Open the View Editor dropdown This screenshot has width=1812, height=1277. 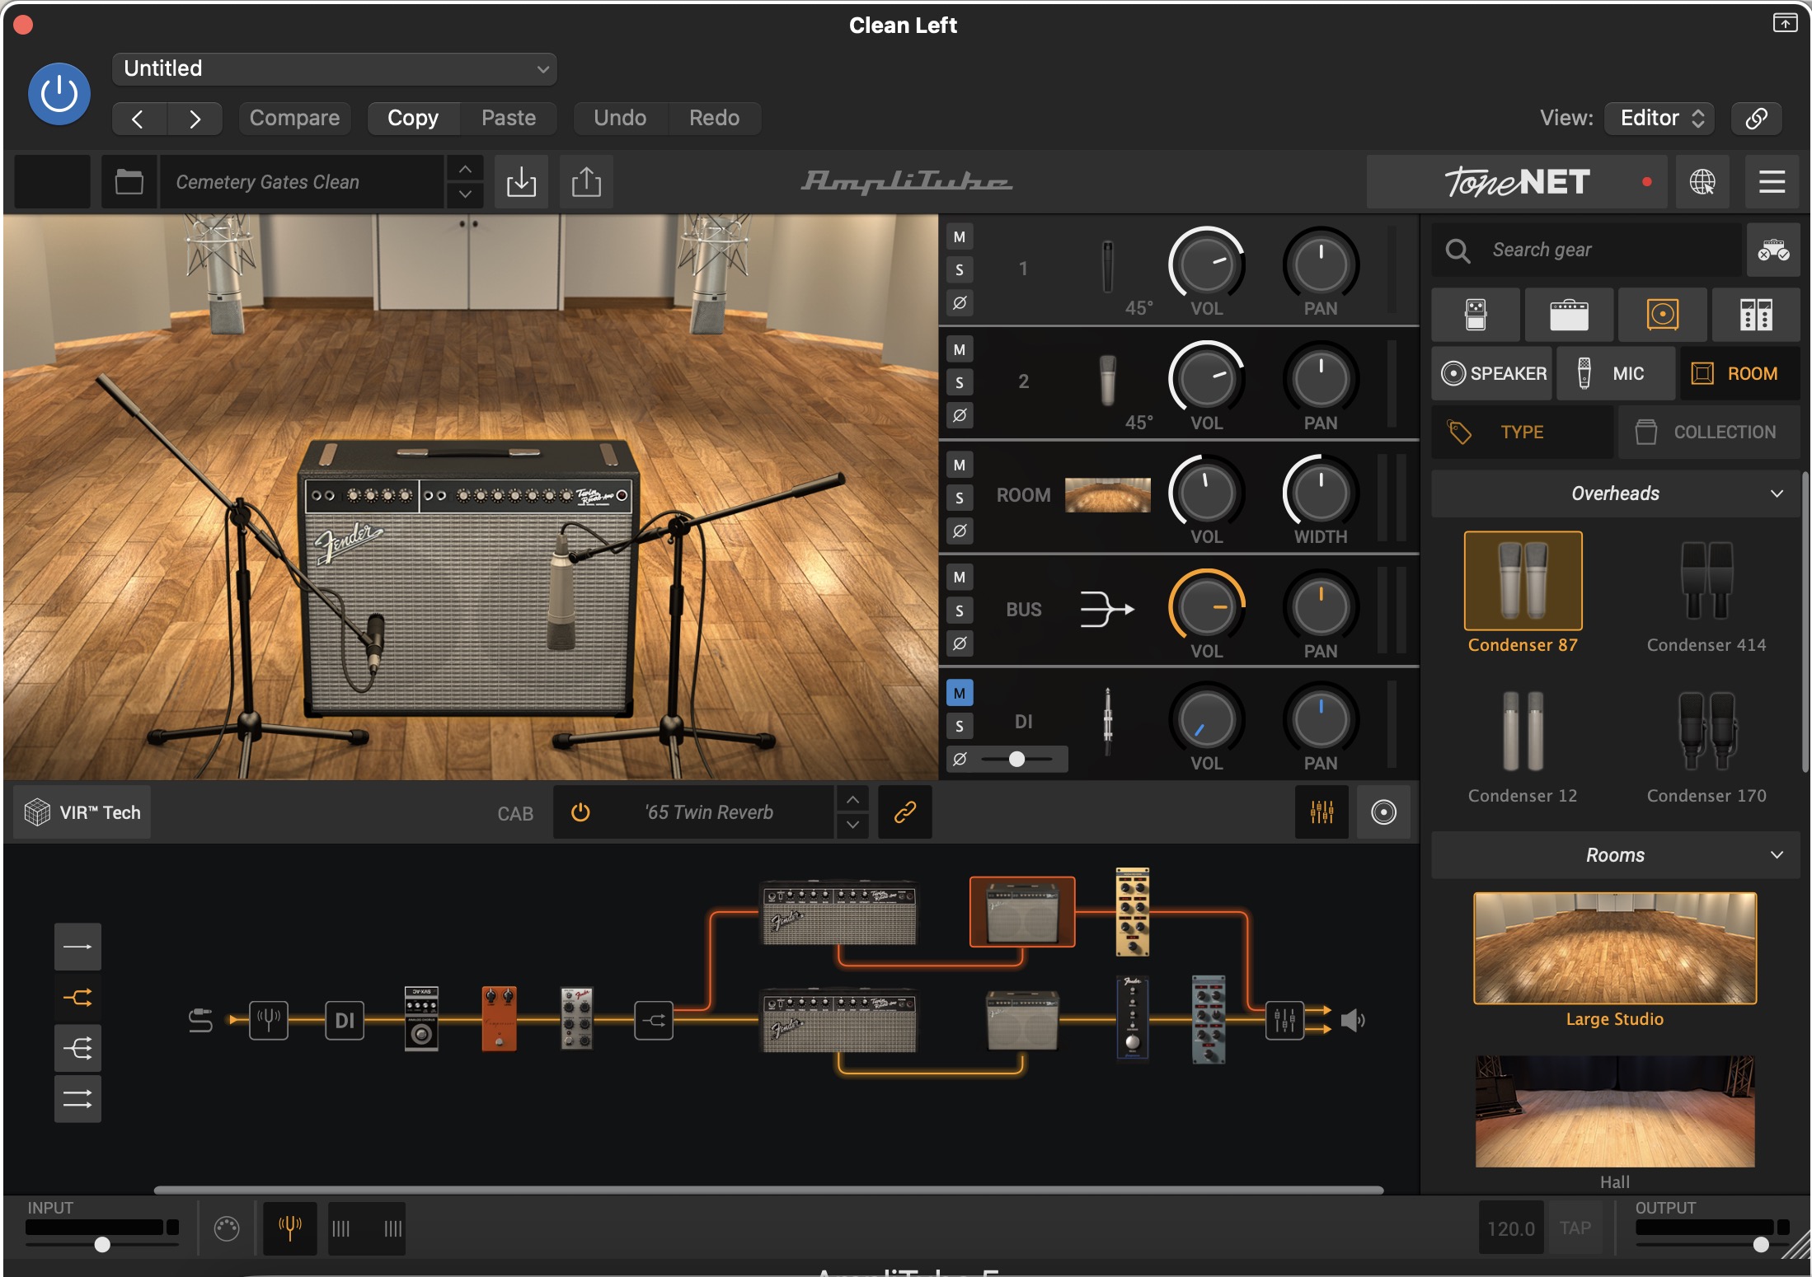click(x=1659, y=118)
